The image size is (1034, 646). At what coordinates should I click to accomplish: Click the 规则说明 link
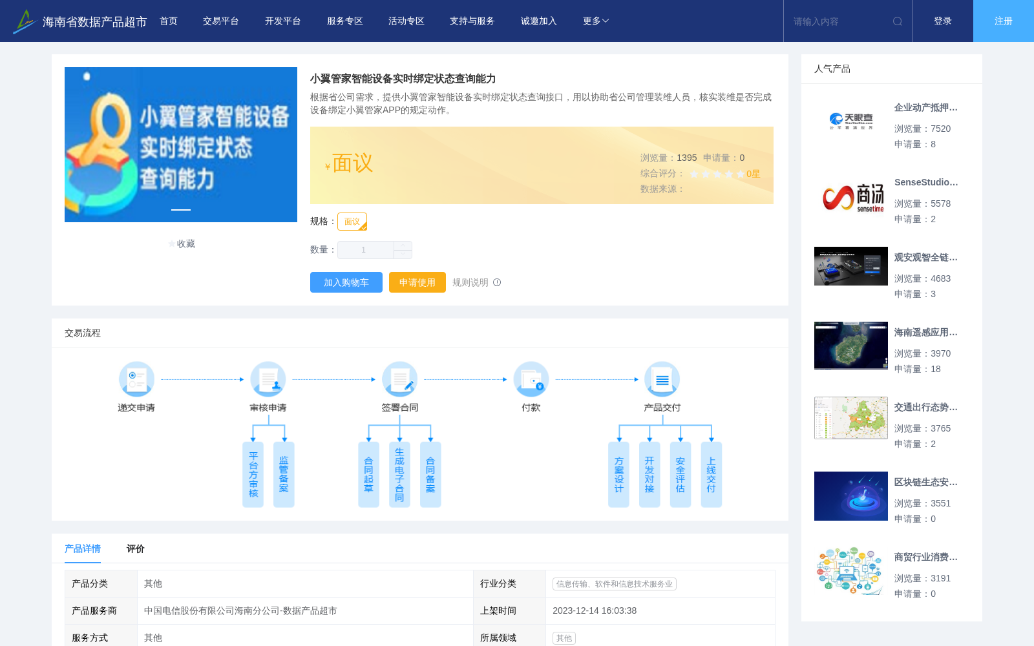pos(470,282)
